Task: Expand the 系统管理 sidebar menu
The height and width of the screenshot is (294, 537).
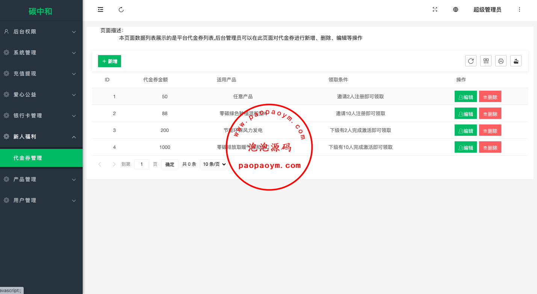Action: point(41,53)
